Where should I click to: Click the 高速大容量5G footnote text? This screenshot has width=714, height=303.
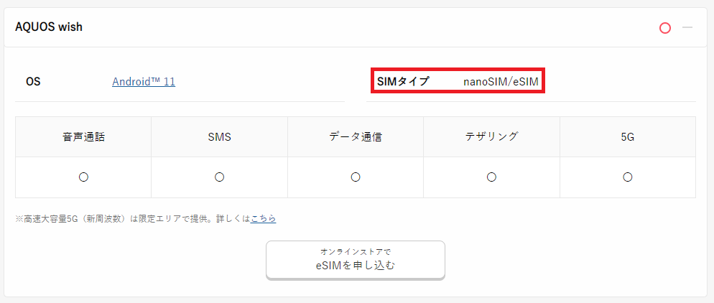coord(132,219)
